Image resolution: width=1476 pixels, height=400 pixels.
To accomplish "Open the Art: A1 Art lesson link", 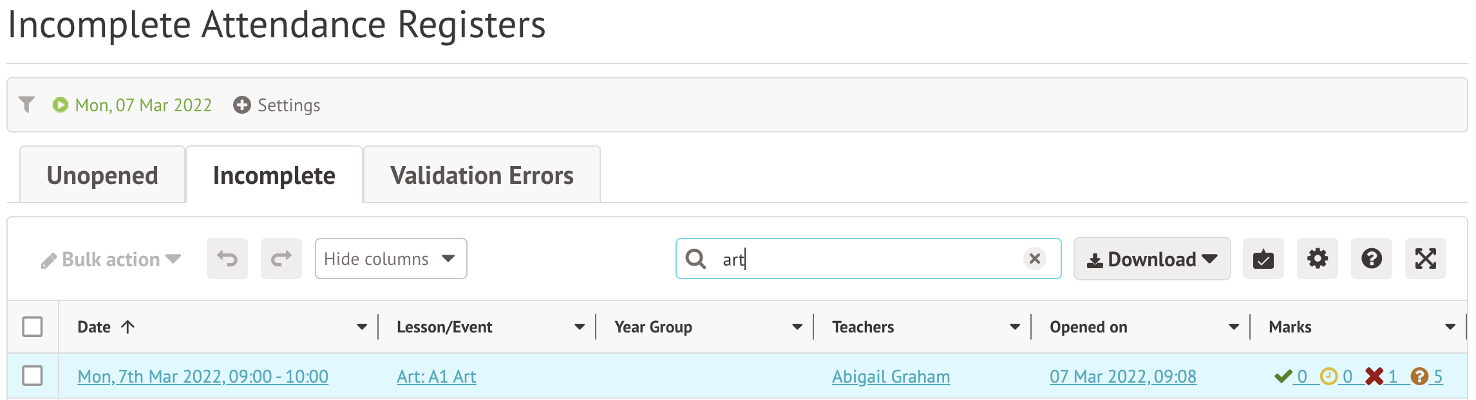I will (437, 377).
